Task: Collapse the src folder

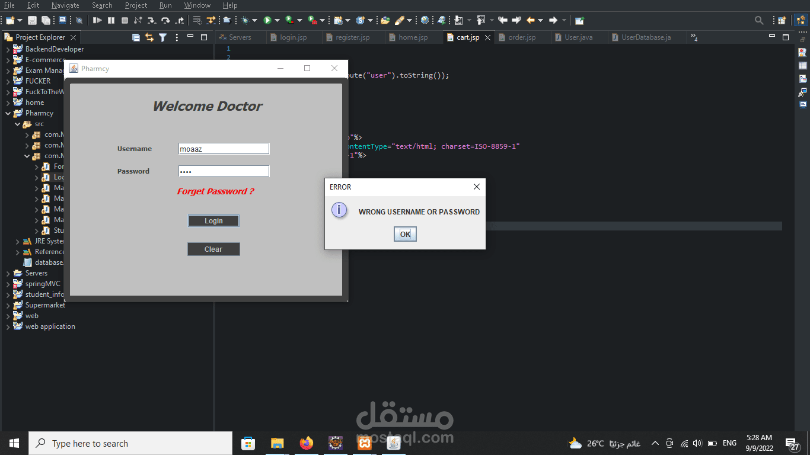Action: [17, 124]
